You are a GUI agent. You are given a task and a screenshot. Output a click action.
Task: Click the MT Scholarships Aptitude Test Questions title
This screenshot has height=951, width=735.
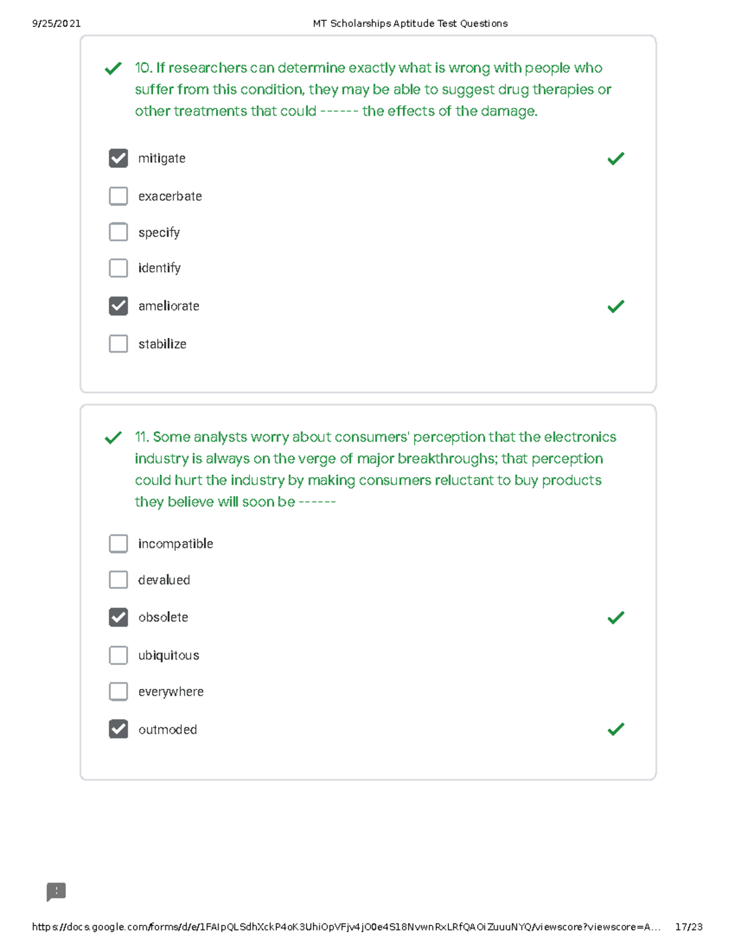[410, 23]
